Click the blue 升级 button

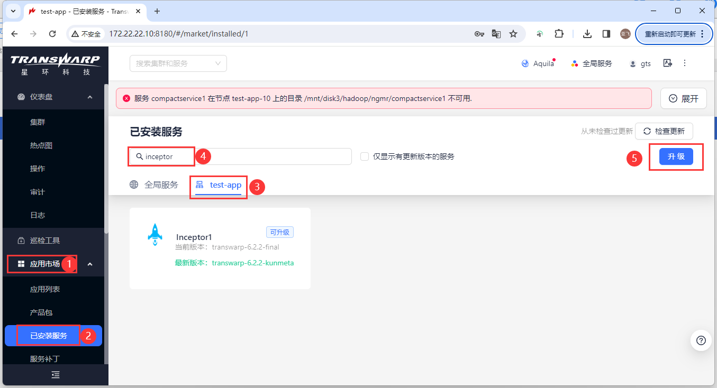click(x=676, y=156)
